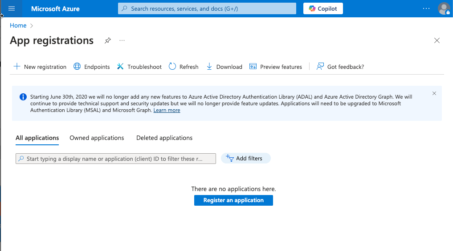The image size is (453, 251).
Task: Click the blue info icon in the banner
Action: point(23,97)
